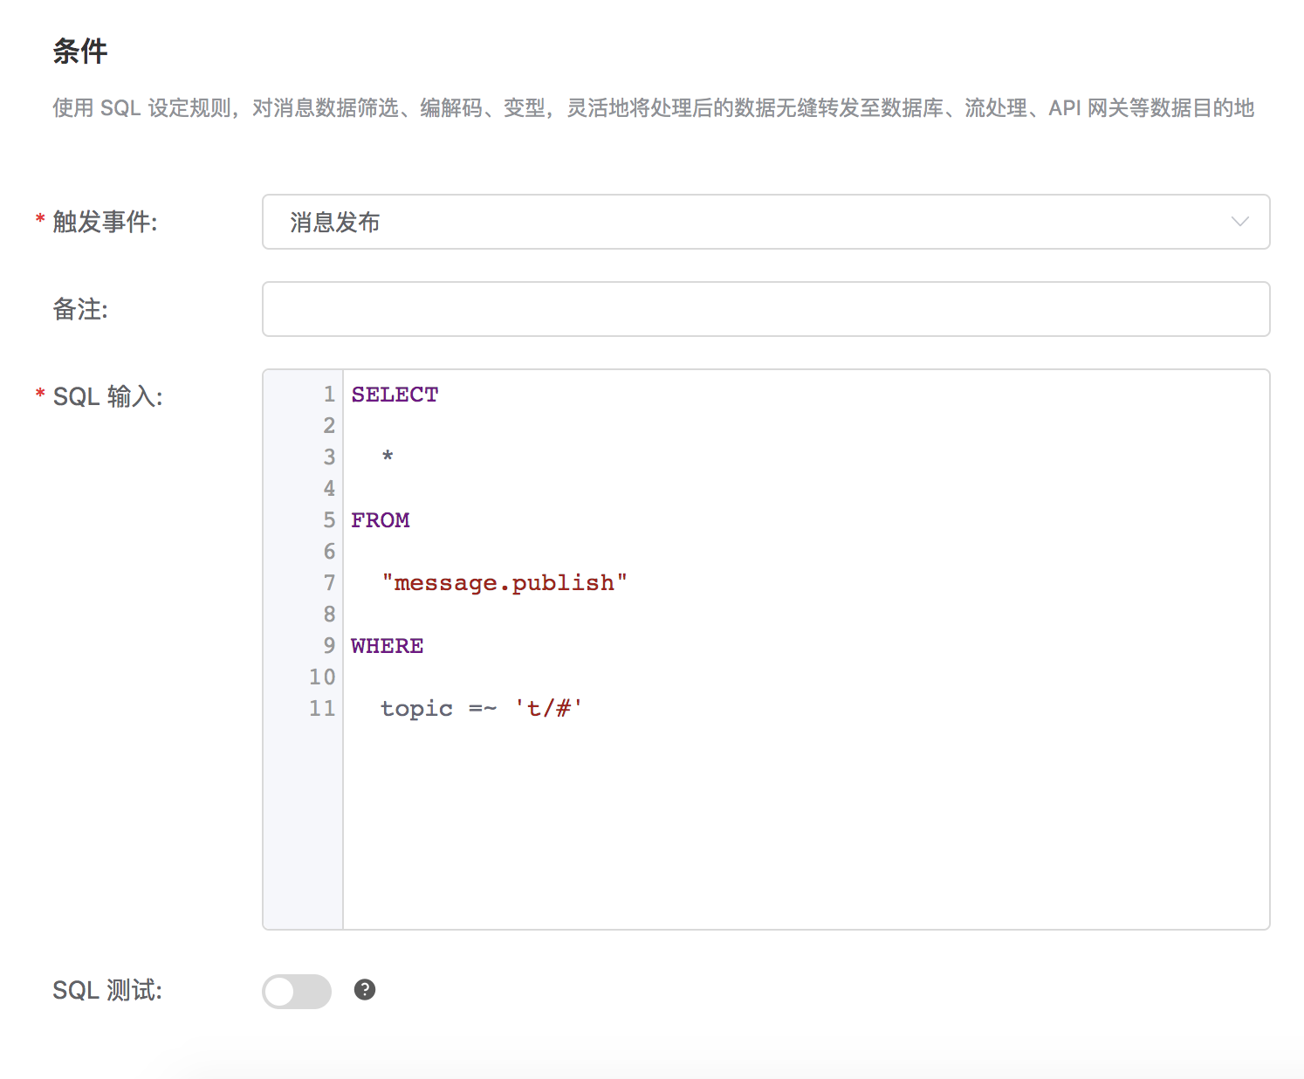Click the asterisk on line 3
This screenshot has height=1079, width=1304.
click(x=388, y=457)
